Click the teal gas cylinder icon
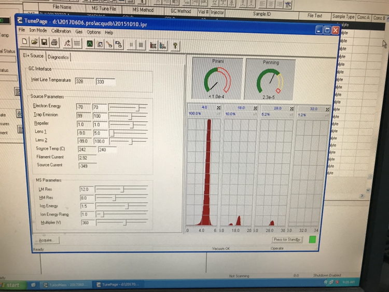 [x=163, y=46]
